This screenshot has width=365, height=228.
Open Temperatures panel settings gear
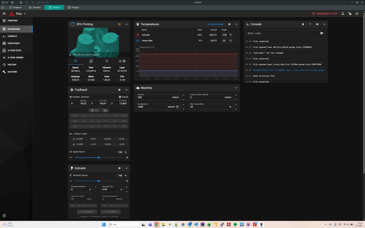point(229,24)
